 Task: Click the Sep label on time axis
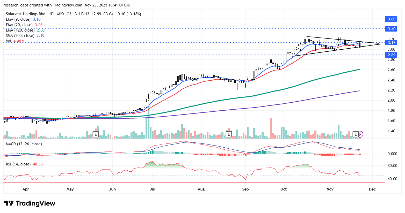pyautogui.click(x=245, y=189)
